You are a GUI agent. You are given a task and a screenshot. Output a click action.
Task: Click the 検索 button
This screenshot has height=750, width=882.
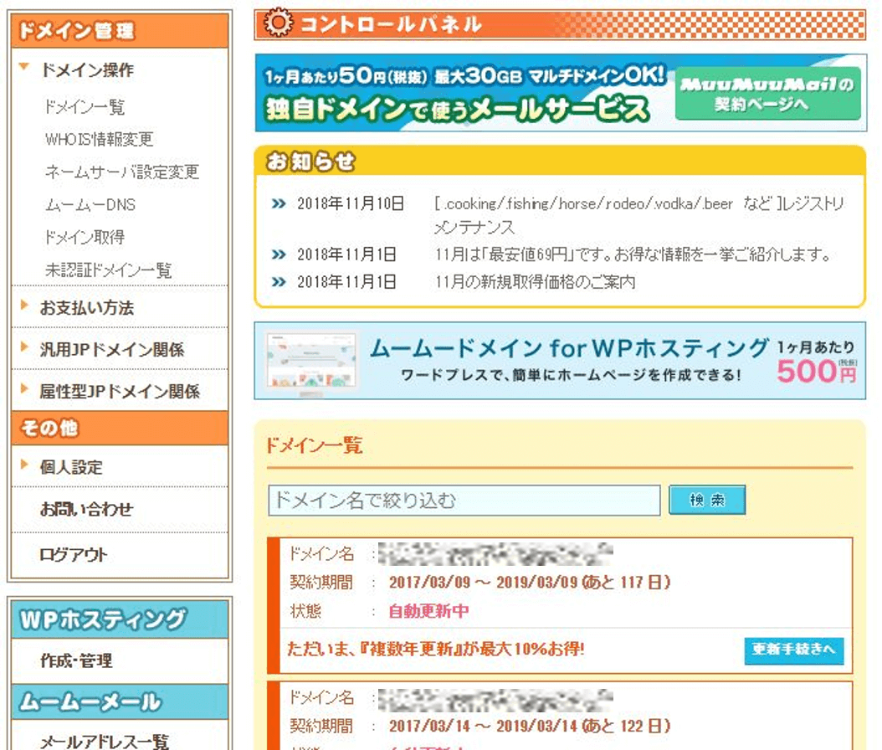[x=706, y=501]
